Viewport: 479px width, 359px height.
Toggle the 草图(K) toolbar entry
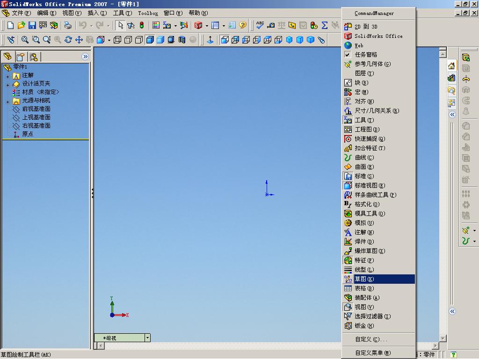(378, 279)
